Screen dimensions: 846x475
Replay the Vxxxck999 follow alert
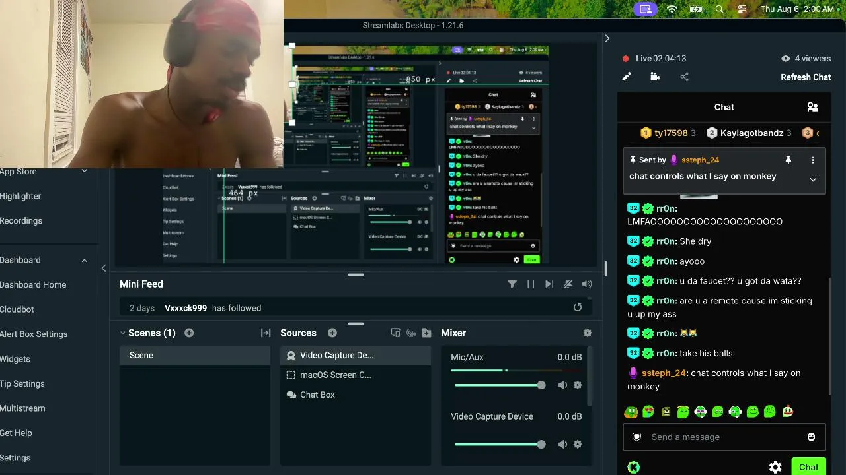tap(578, 307)
